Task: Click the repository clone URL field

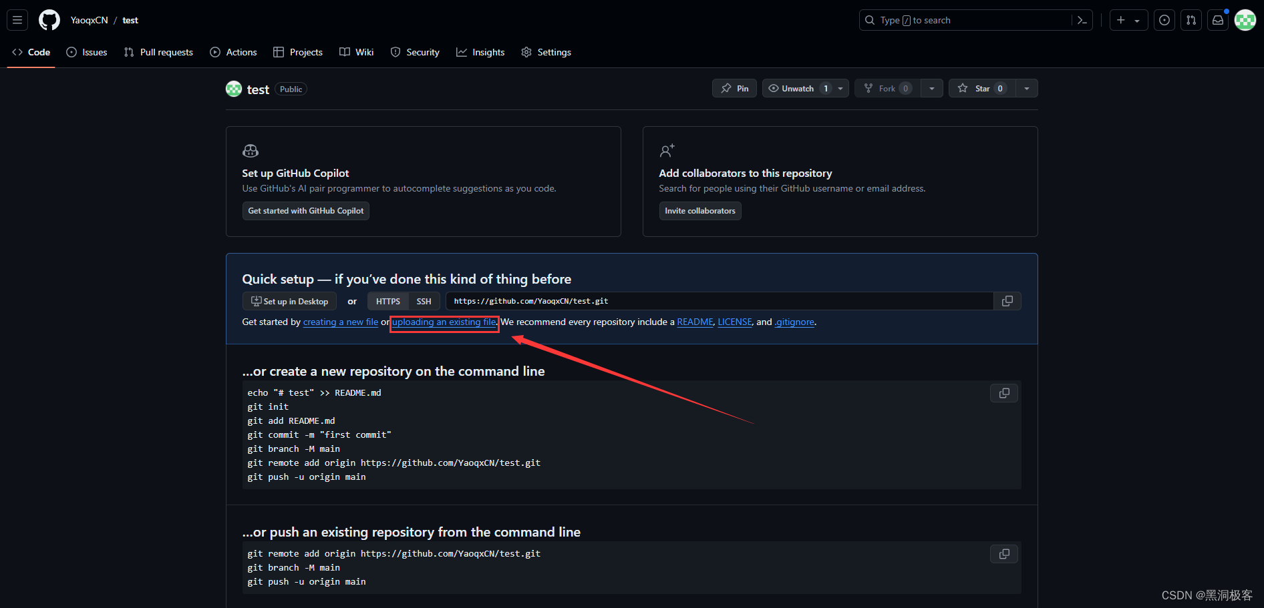Action: [720, 301]
